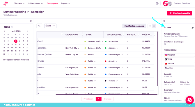
Task: Expand the influenceurs à estimer bar upward
Action: point(185,105)
